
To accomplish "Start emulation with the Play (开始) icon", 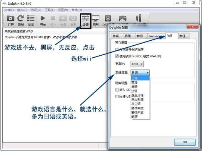I will click(x=43, y=18).
